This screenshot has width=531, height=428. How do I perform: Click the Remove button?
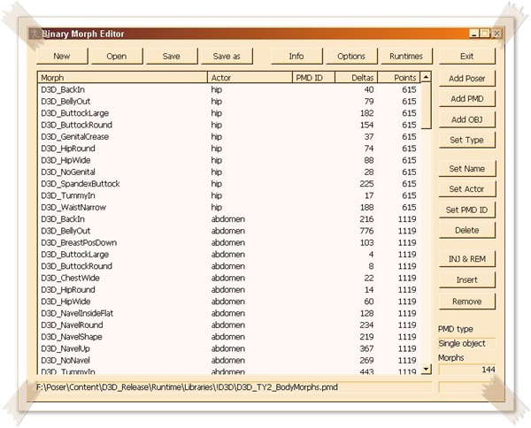click(x=467, y=302)
